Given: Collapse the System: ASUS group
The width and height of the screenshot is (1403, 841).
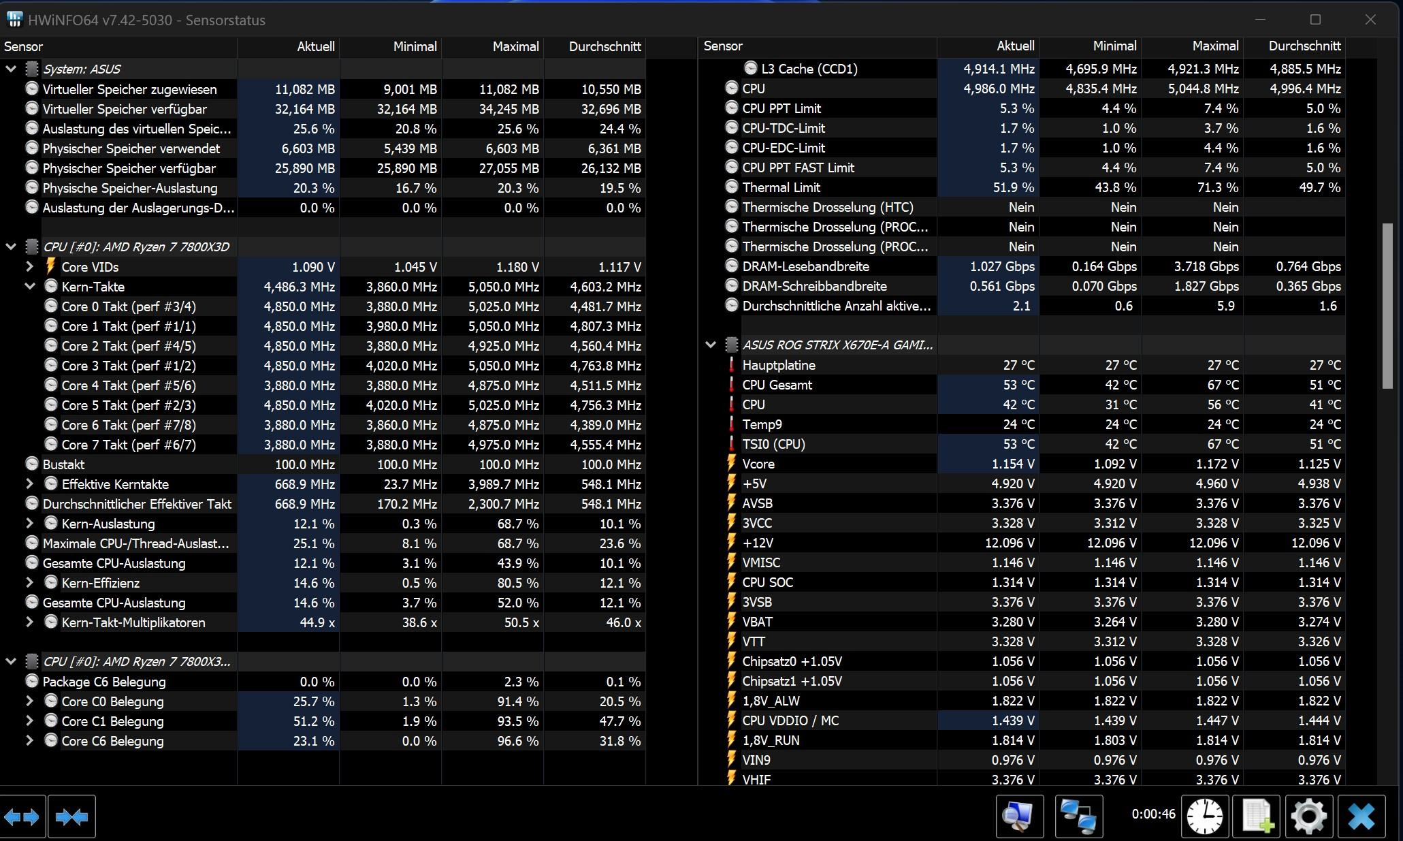Looking at the screenshot, I should tap(11, 69).
